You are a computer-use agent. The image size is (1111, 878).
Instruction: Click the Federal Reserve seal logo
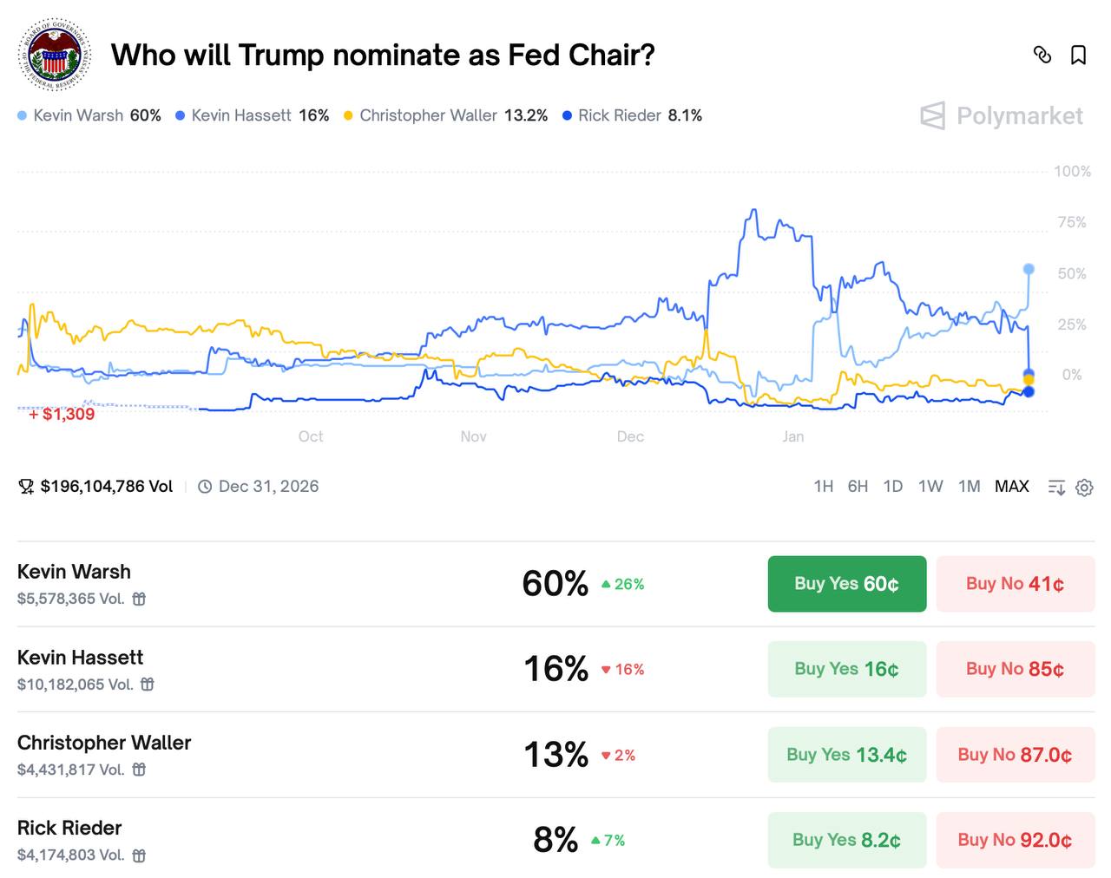click(54, 56)
